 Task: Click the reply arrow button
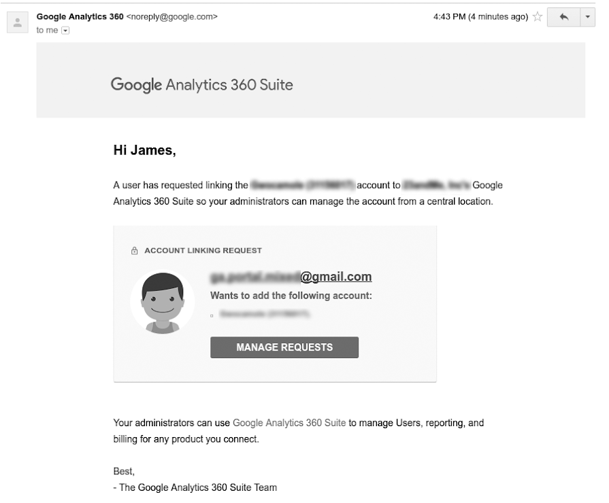tap(563, 17)
